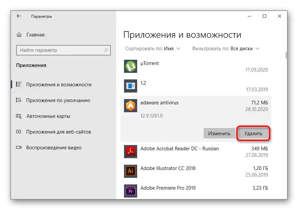Click the 1.2 app icon
This screenshot has height=210, width=298.
[131, 86]
